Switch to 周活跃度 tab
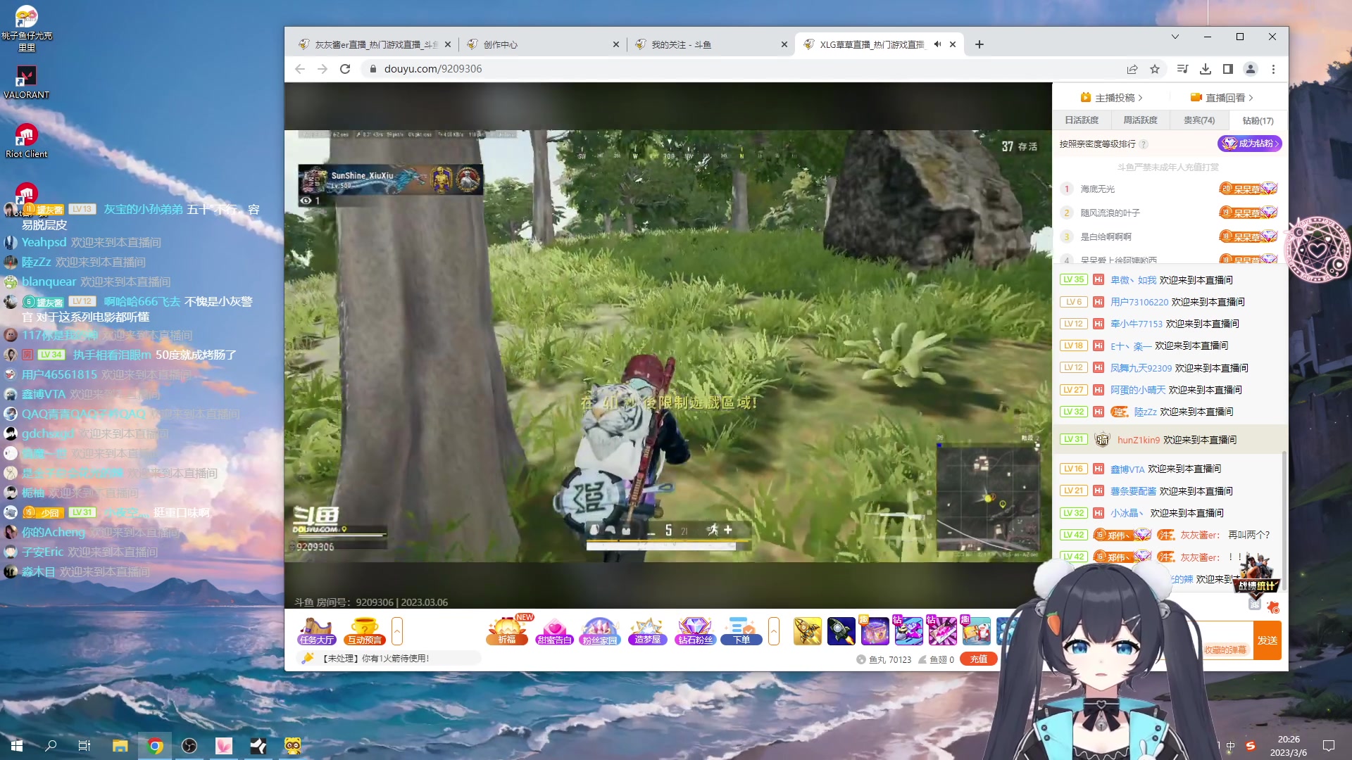 [x=1140, y=120]
